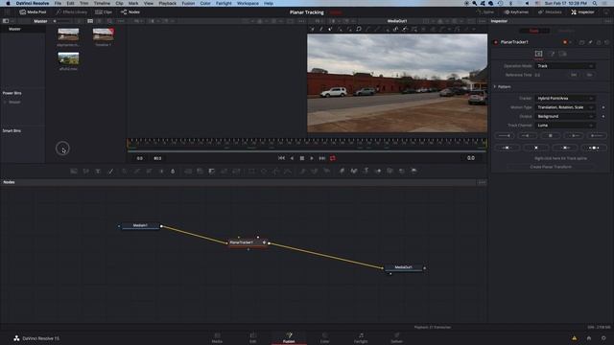
Task: Open the Inspector panel button
Action: [x=582, y=12]
